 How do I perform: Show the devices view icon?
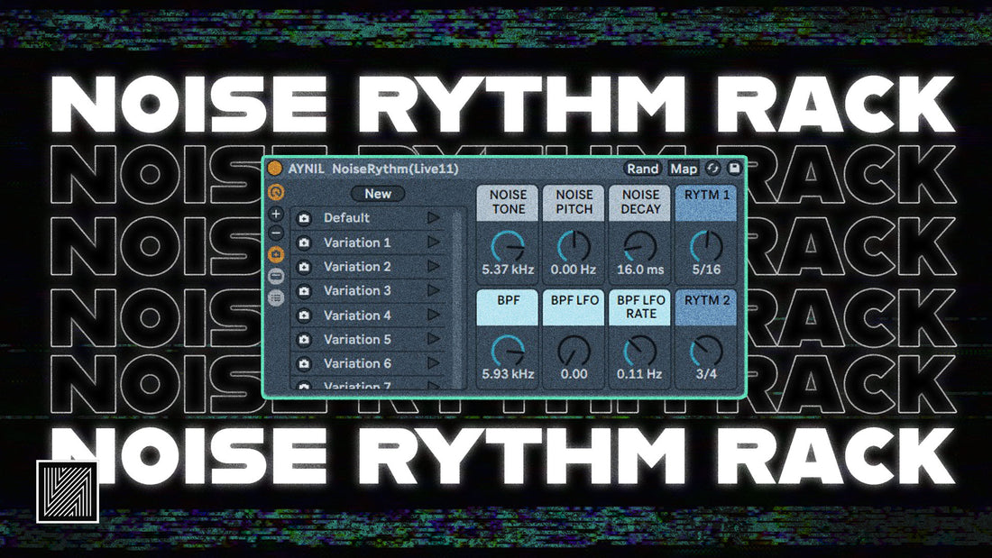pyautogui.click(x=276, y=297)
